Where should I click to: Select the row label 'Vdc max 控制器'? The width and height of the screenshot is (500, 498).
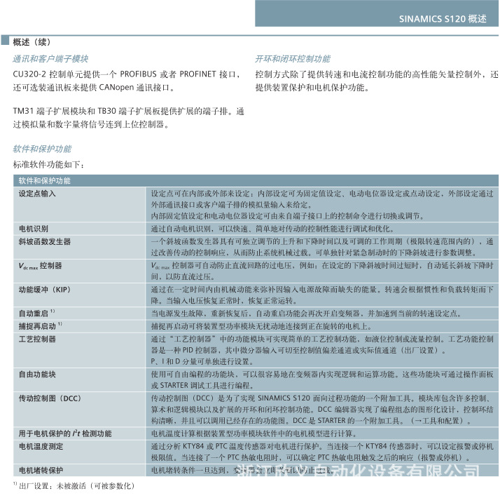point(40,266)
